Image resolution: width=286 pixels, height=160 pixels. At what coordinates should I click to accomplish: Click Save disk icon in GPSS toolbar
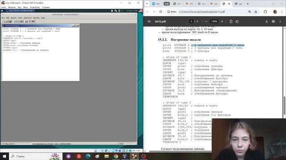[x=10, y=21]
